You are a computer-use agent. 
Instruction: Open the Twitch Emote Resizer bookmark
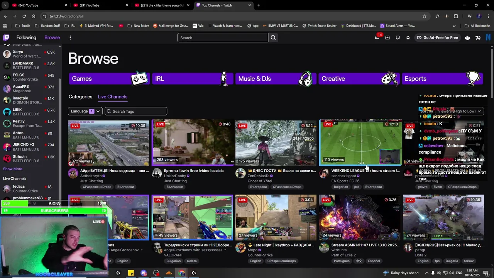click(x=319, y=26)
